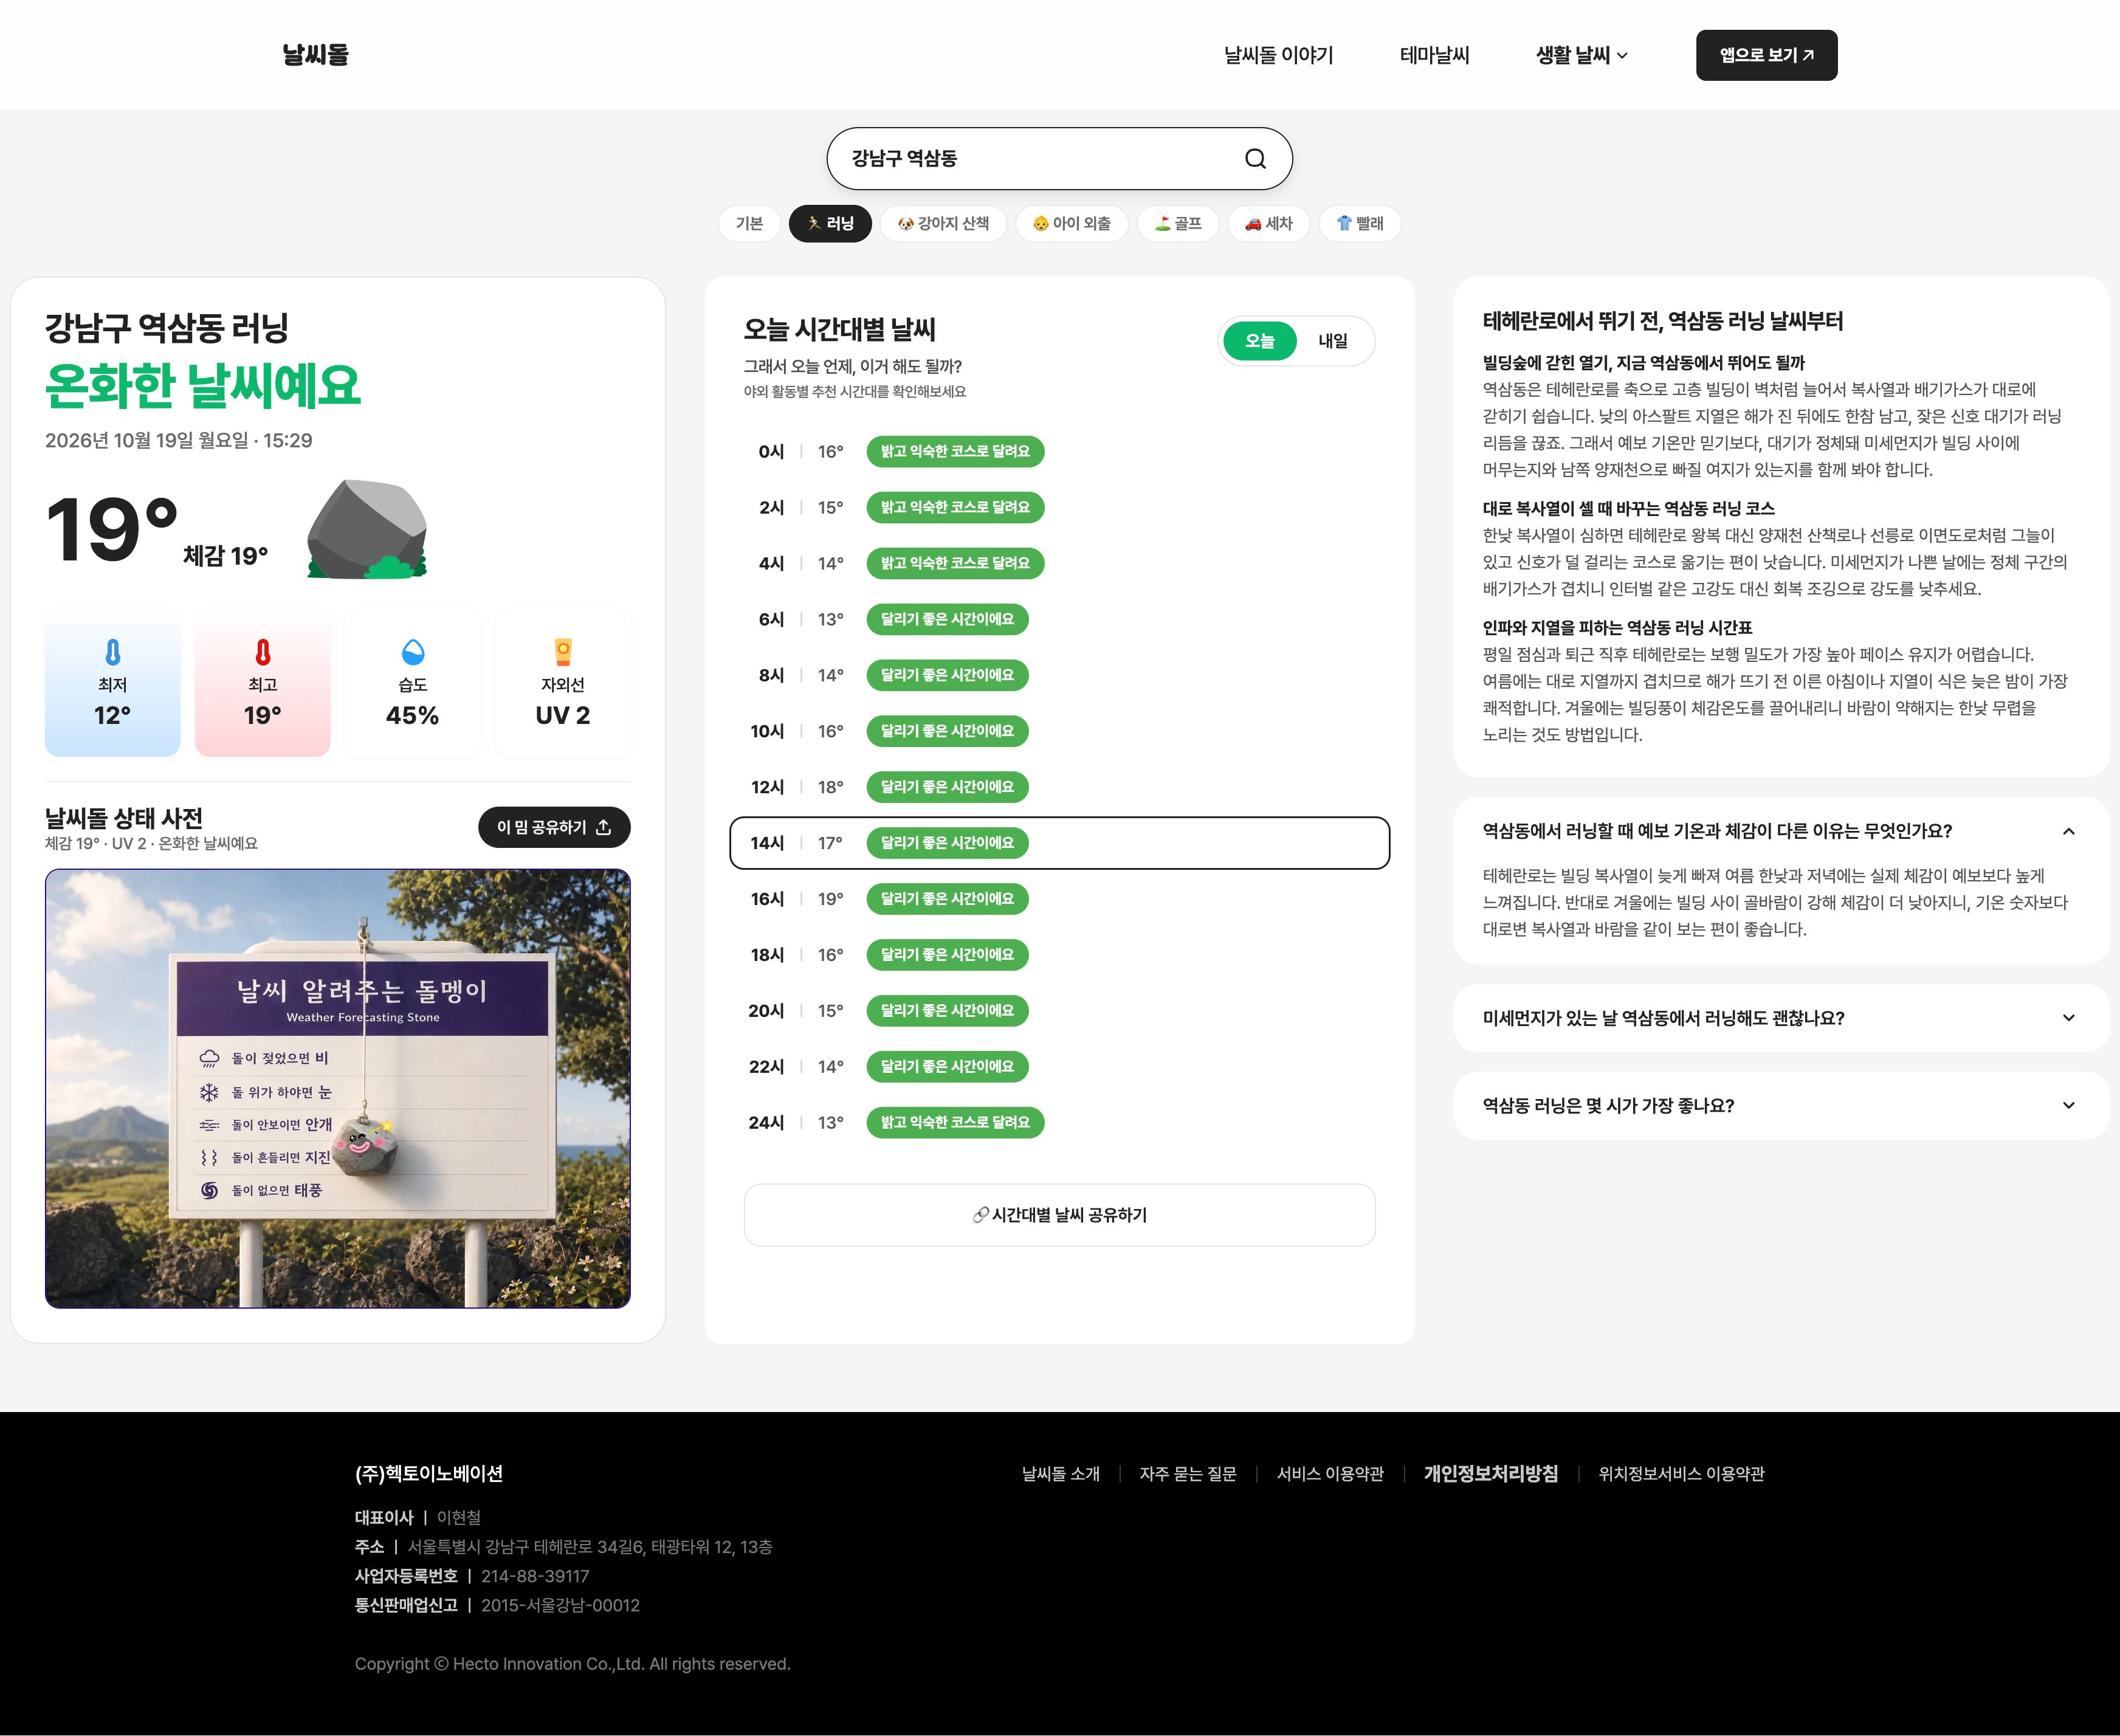Click 이 밈 공유하기 button

554,827
